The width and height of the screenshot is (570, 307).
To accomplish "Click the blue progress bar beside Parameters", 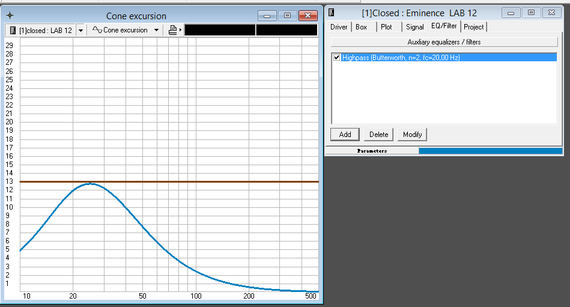I will tap(491, 151).
